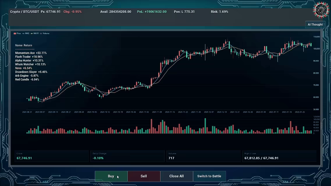
Task: Click the Close All button
Action: tap(177, 176)
